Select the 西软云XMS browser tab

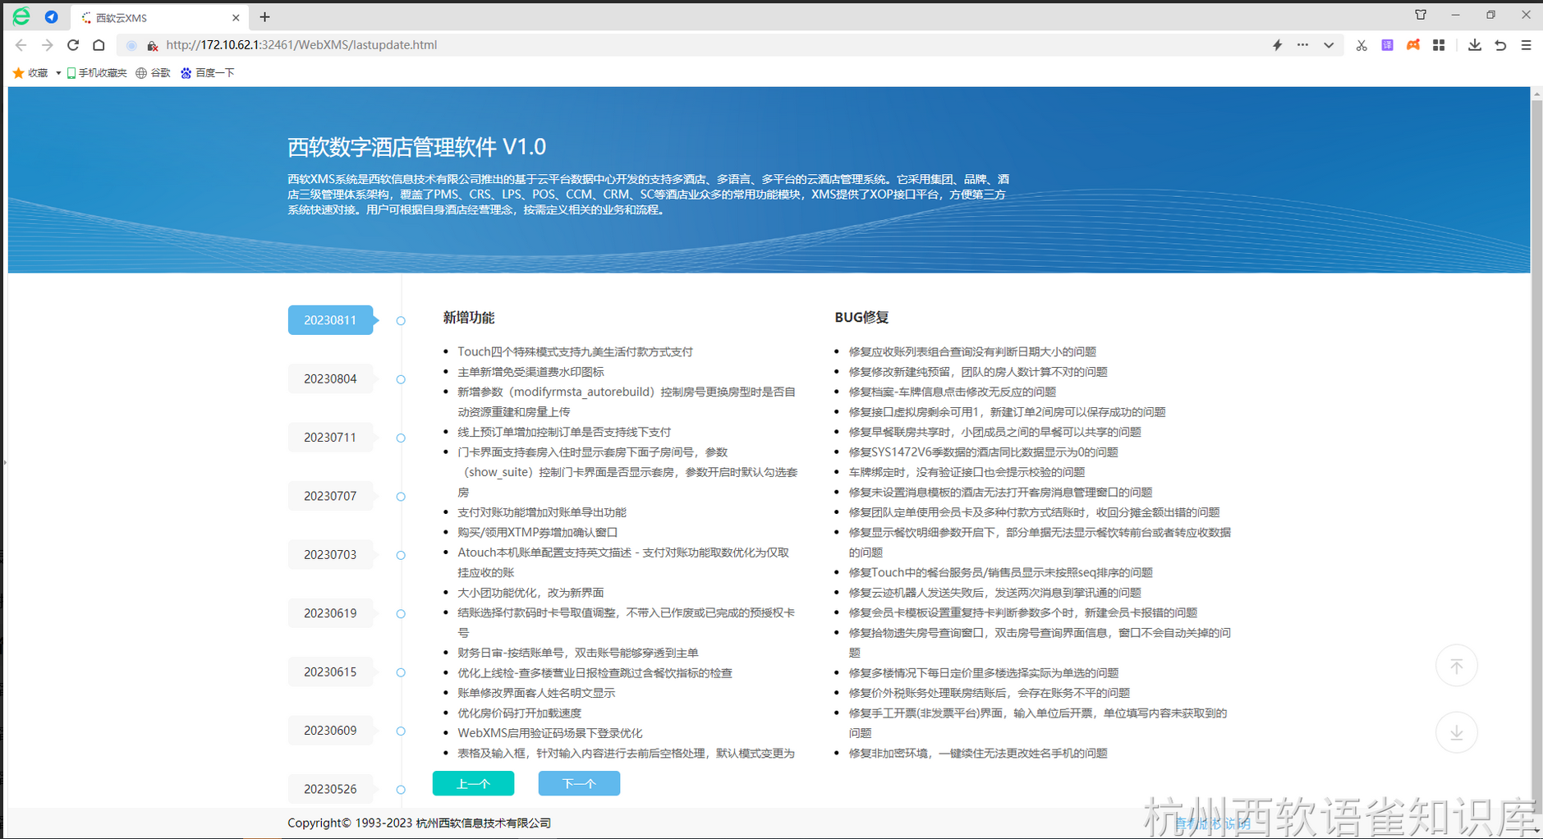(x=160, y=17)
